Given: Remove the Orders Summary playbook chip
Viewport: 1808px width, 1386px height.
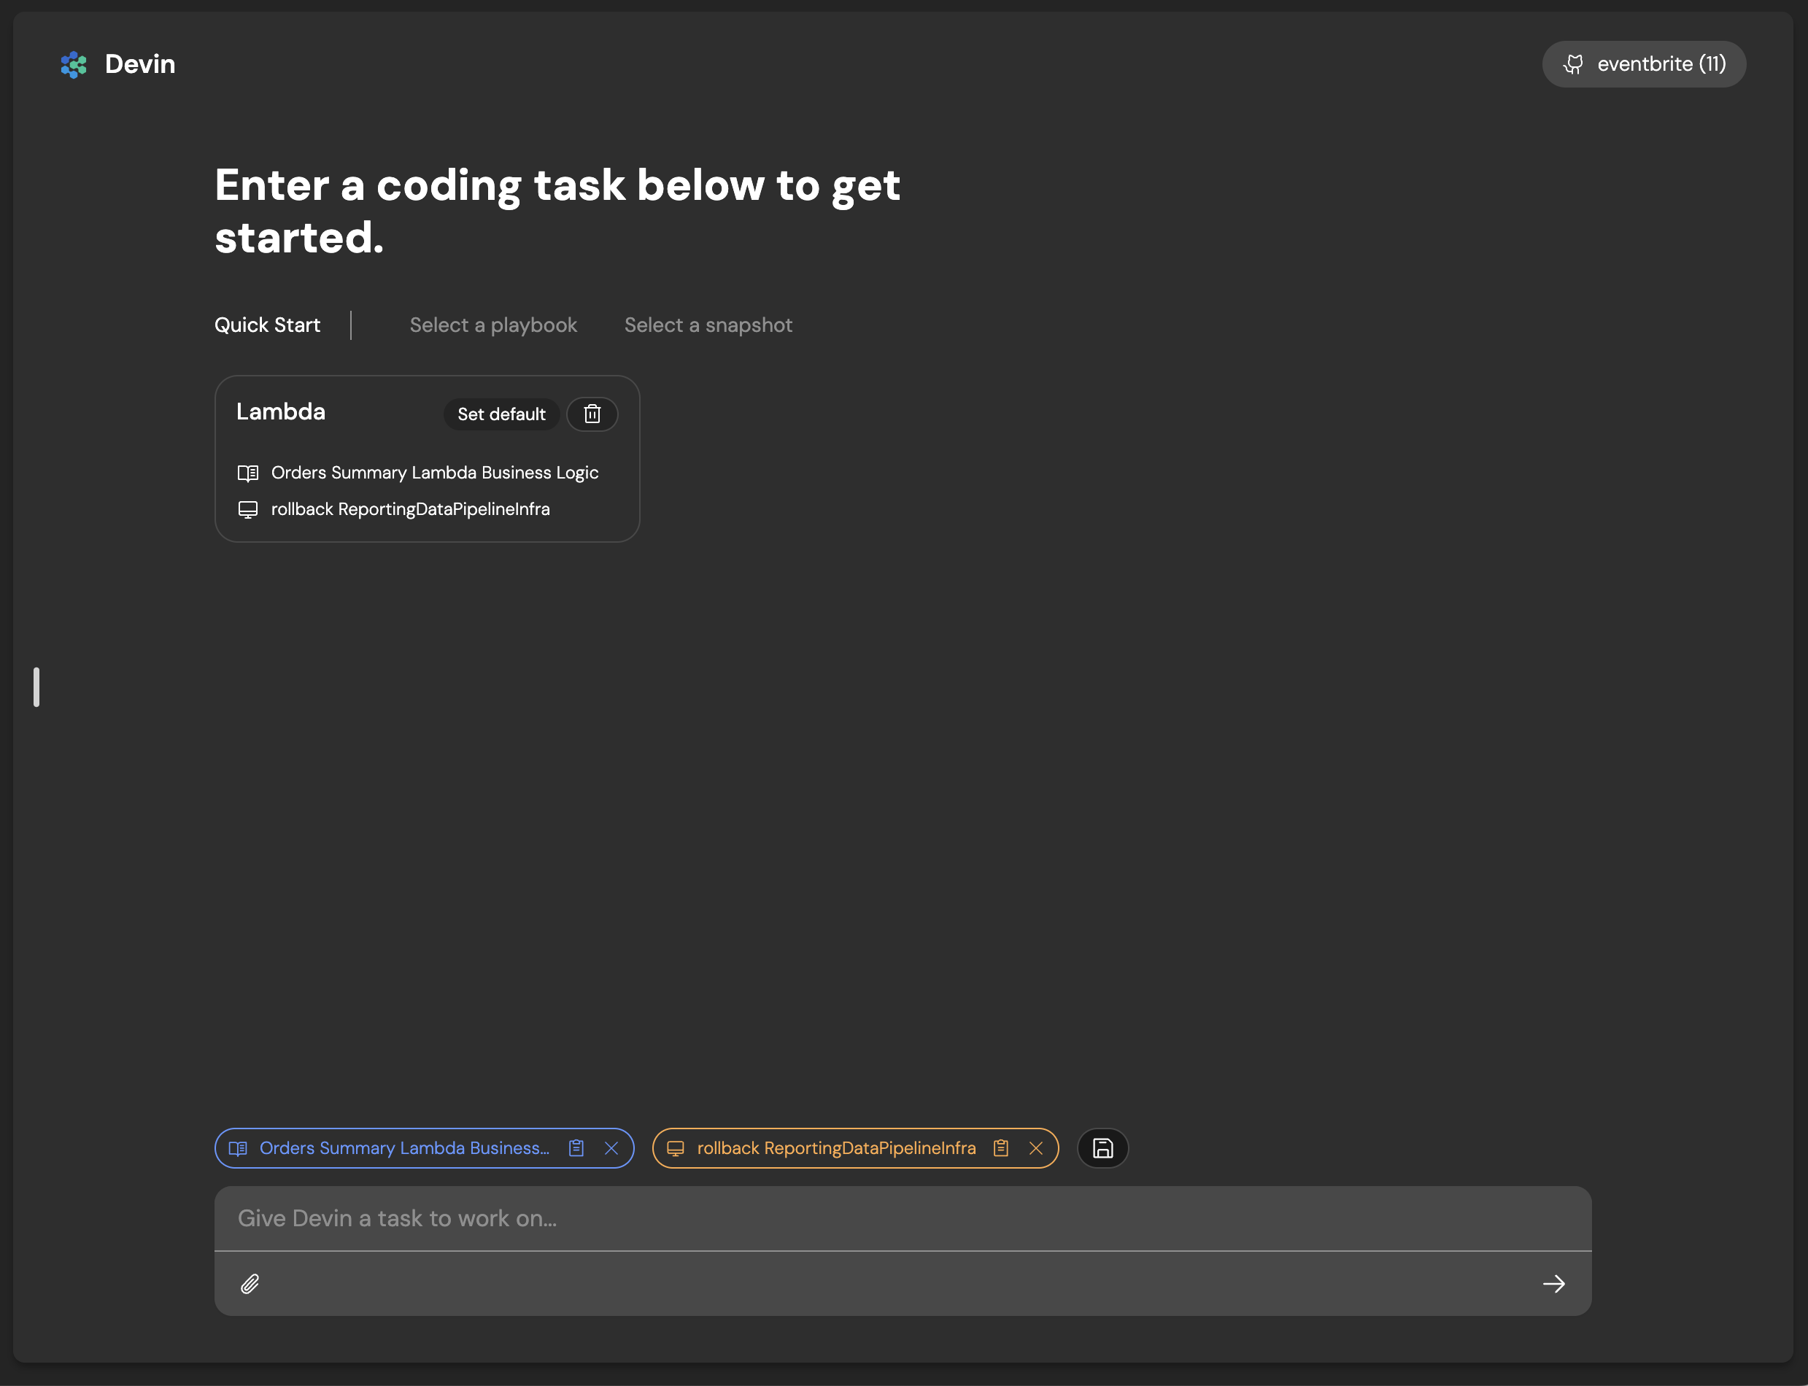Looking at the screenshot, I should click(x=611, y=1148).
